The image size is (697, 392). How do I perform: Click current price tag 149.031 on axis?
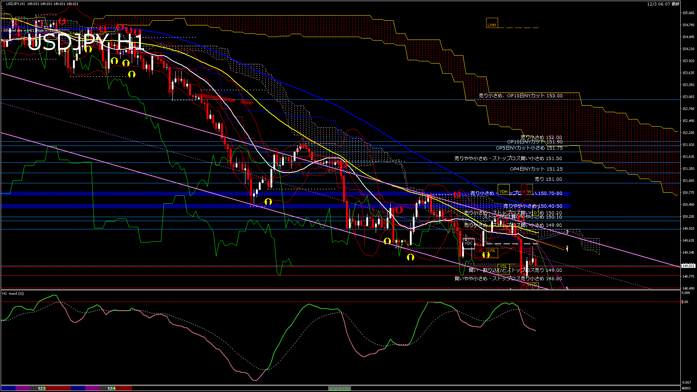688,266
